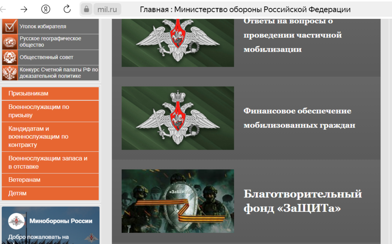Click the page title in address bar
The image size is (392, 244).
245,9
